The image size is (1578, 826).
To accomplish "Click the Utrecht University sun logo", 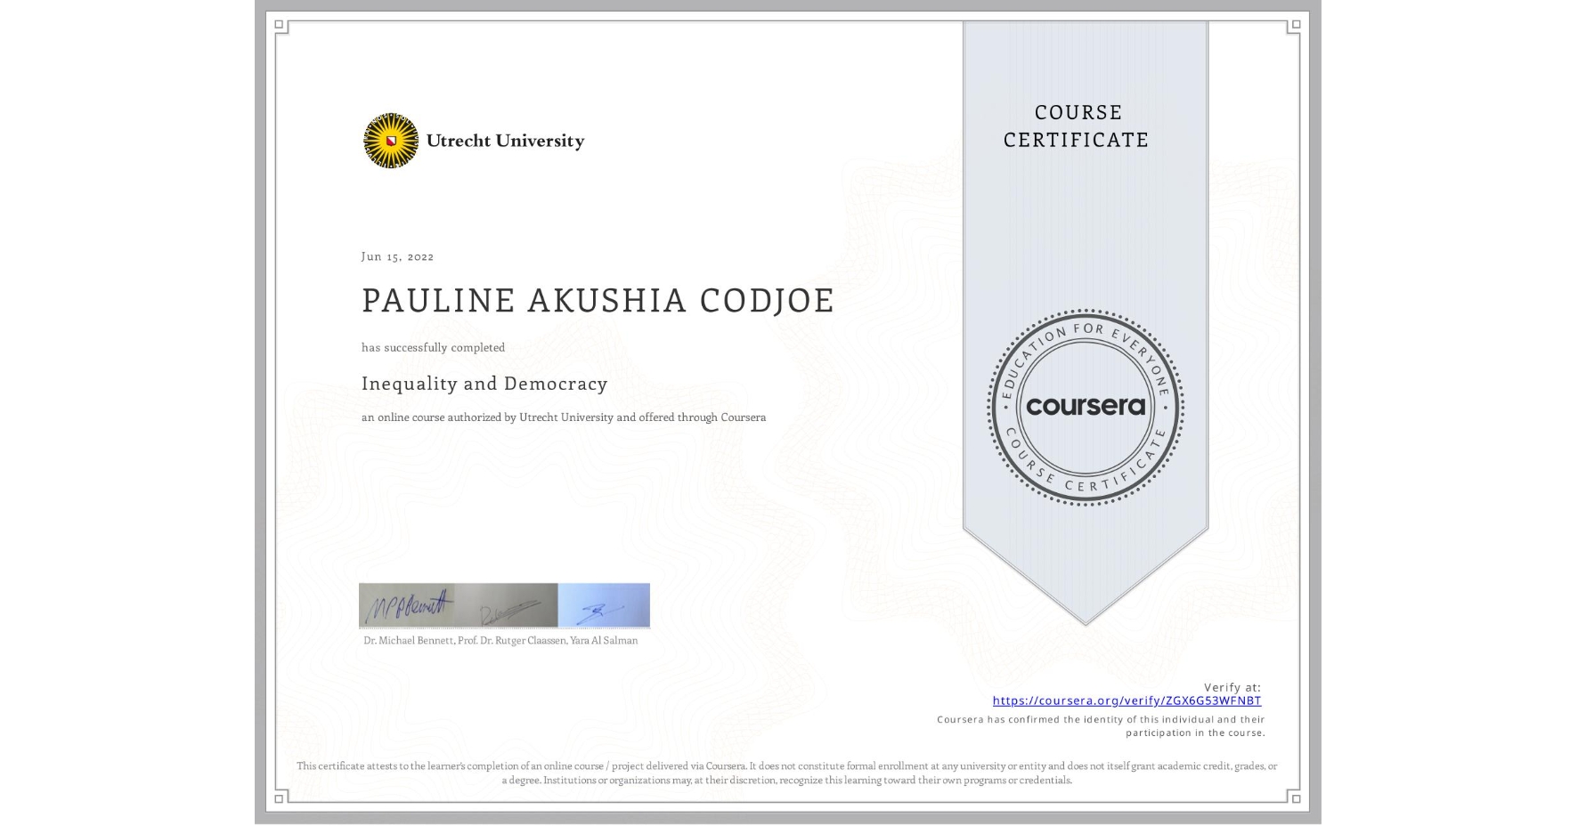I will [x=391, y=141].
